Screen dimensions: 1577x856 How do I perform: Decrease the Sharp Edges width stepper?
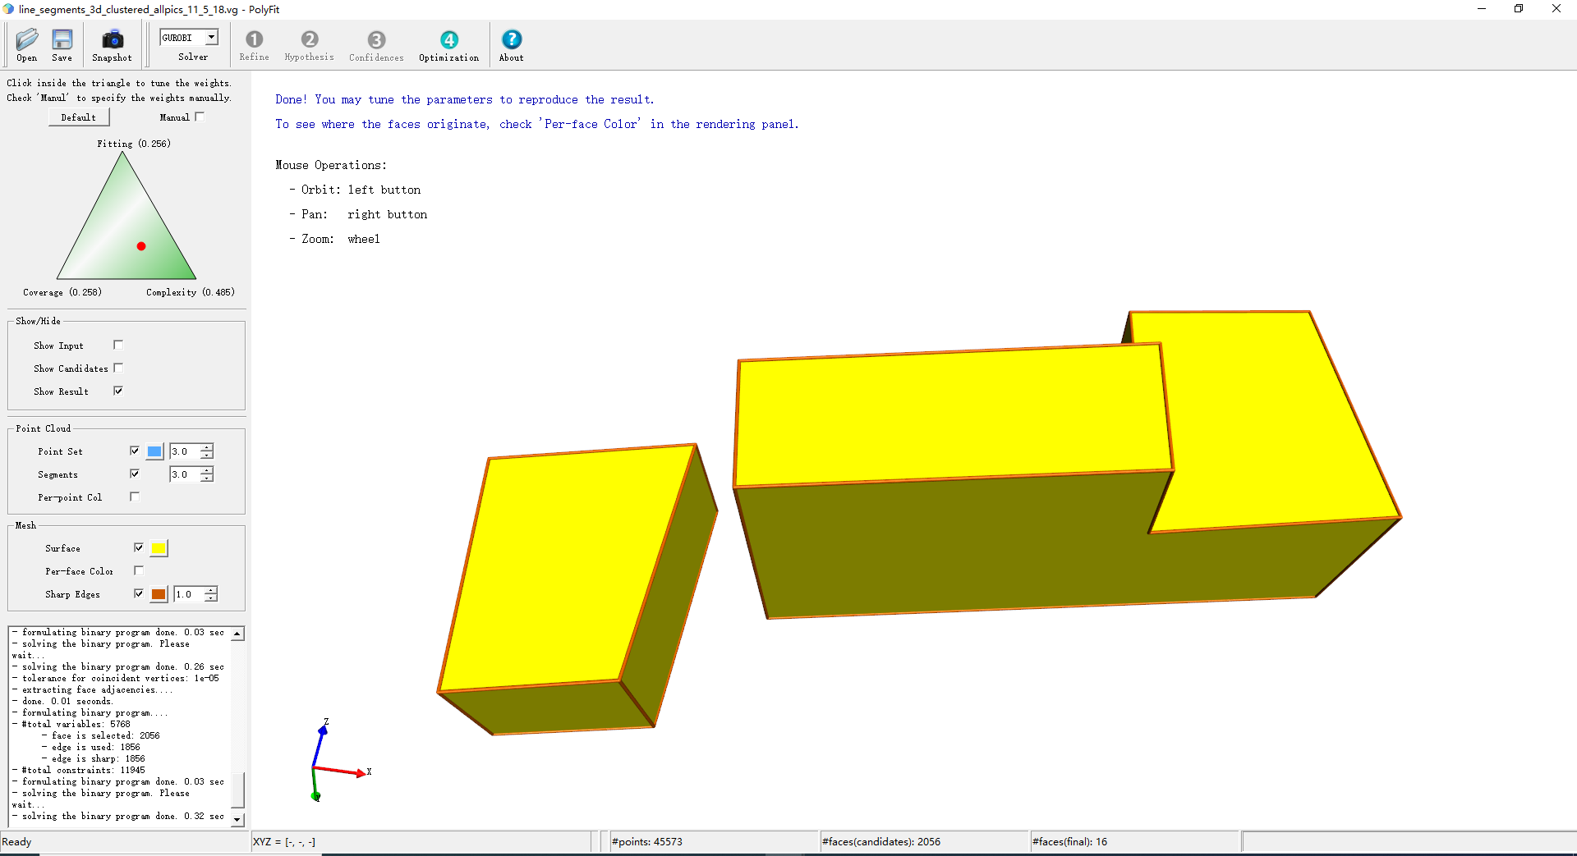[211, 598]
